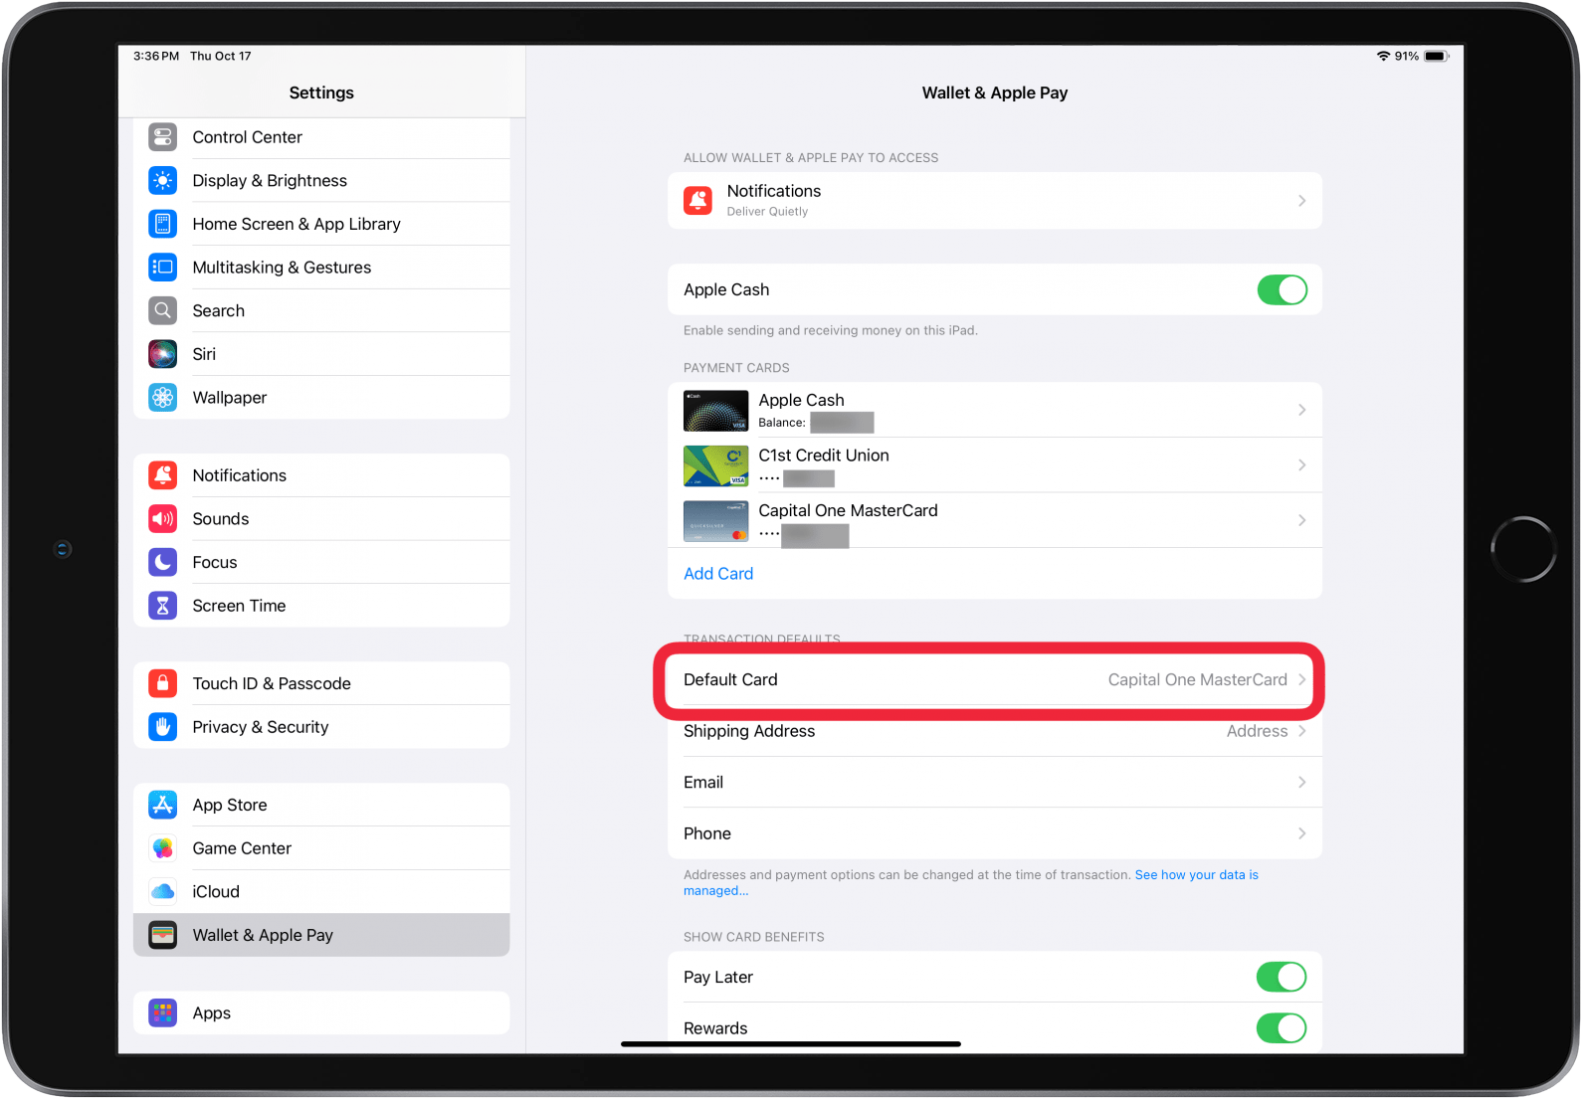Screen dimensions: 1582x1099
Task: Open "See how your data is managed" link
Action: coord(1196,875)
